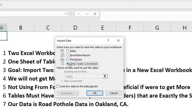Click the PivotTable Report icon

point(62,55)
